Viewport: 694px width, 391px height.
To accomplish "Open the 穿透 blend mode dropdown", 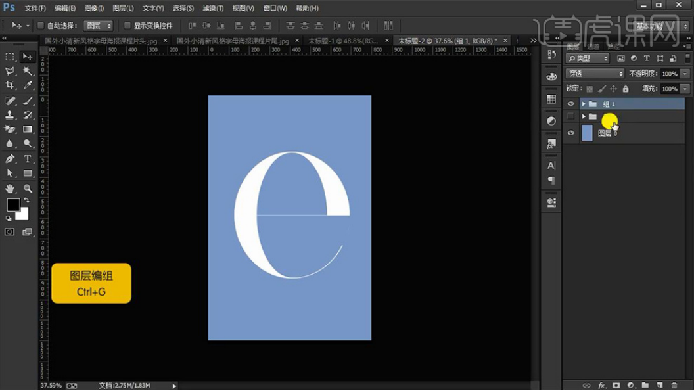I will 595,74.
